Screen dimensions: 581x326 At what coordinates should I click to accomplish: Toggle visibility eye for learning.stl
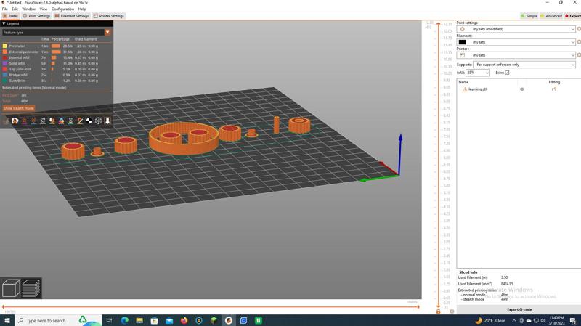pyautogui.click(x=521, y=89)
